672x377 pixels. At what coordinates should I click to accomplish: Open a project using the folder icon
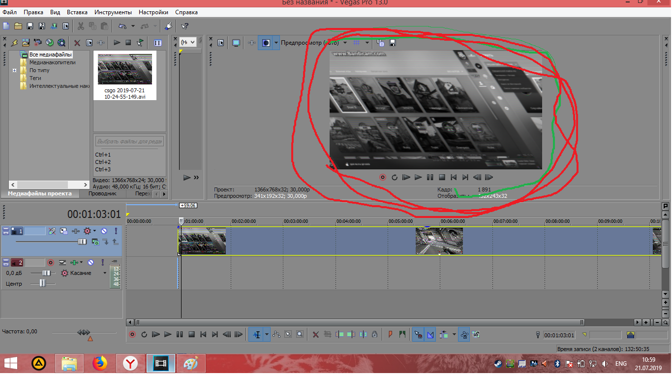pos(18,26)
